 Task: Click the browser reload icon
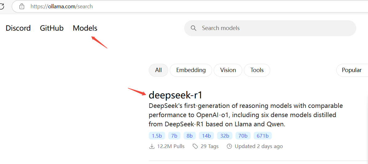pos(2,6)
